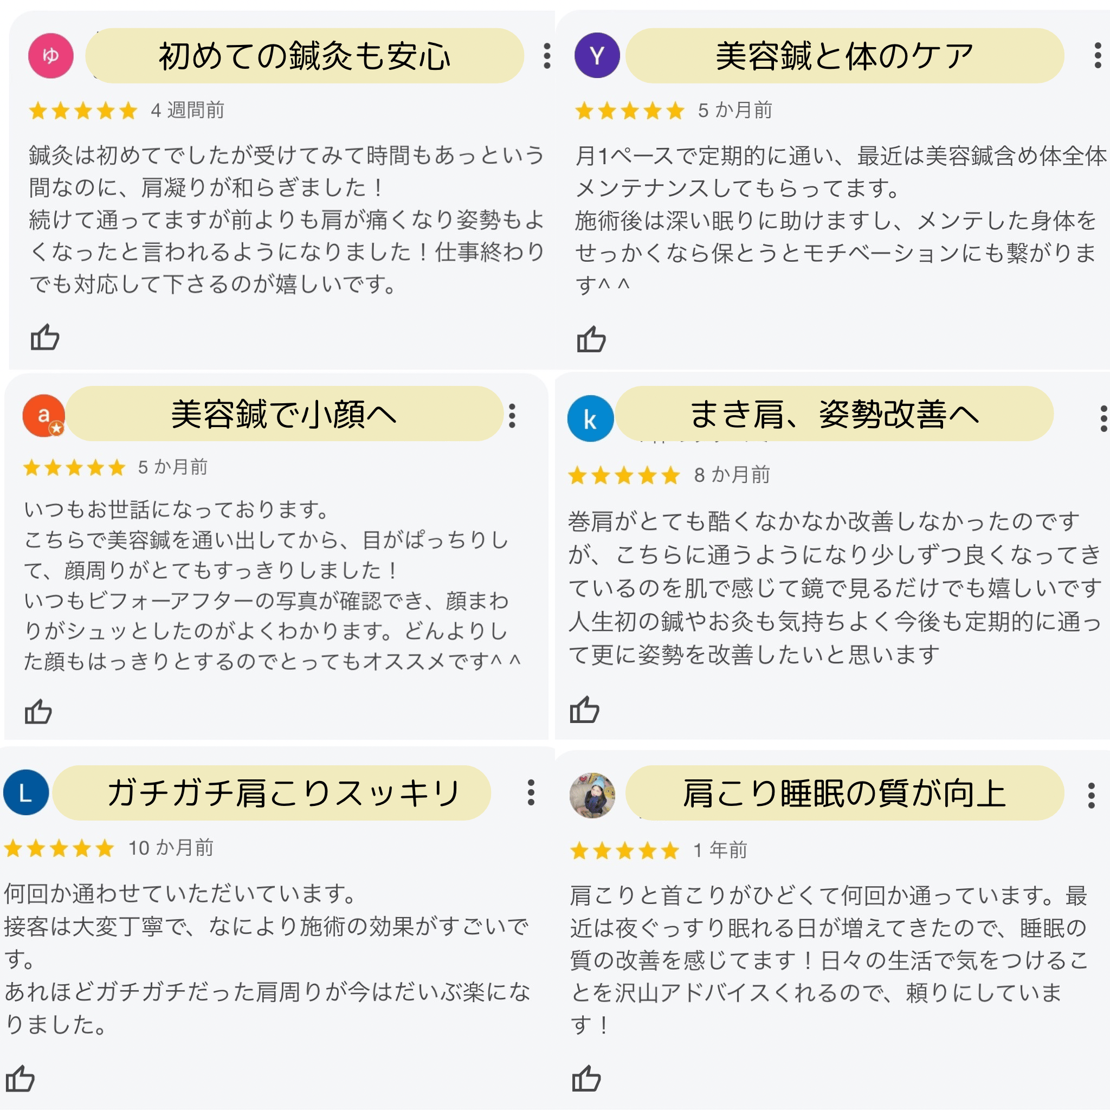Click the five-star rating dated 4 週間前
Image resolution: width=1110 pixels, height=1110 pixels.
pyautogui.click(x=83, y=111)
